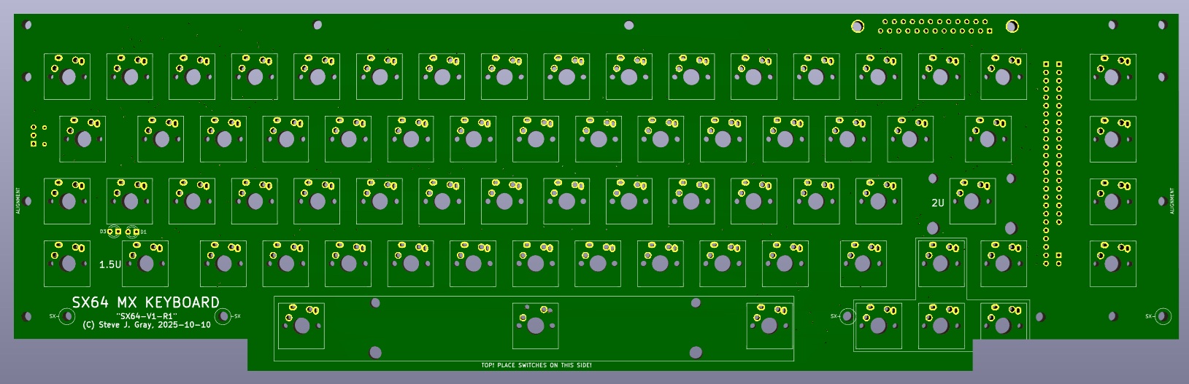Click the large left mounting pad of top connector
The height and width of the screenshot is (384, 1189).
click(858, 27)
